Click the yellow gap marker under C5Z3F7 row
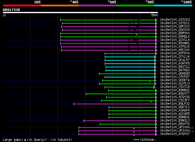 tap(151, 102)
